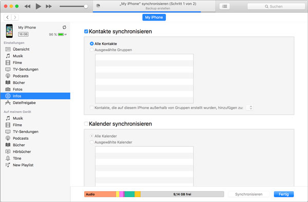
Task: Toggle Kontakte synchronisieren checkbox
Action: (x=86, y=31)
